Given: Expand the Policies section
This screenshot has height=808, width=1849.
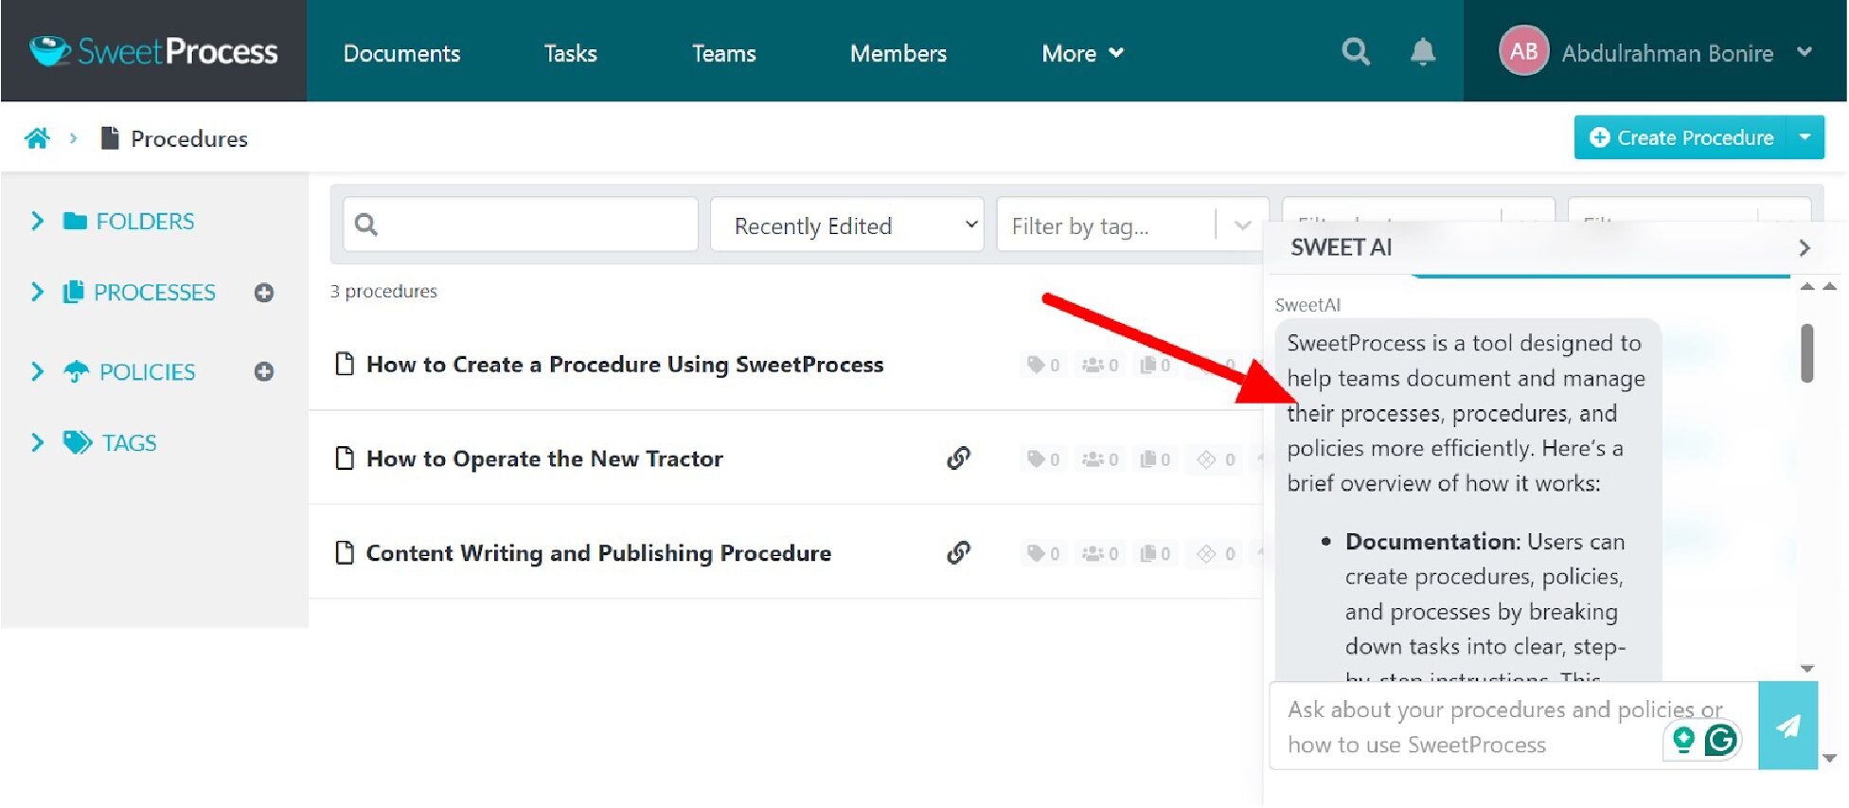Looking at the screenshot, I should click(x=37, y=371).
